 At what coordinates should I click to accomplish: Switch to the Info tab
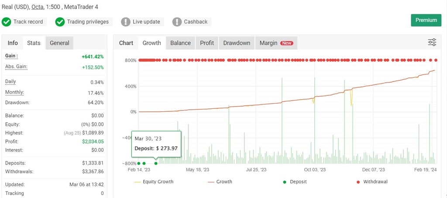click(13, 43)
